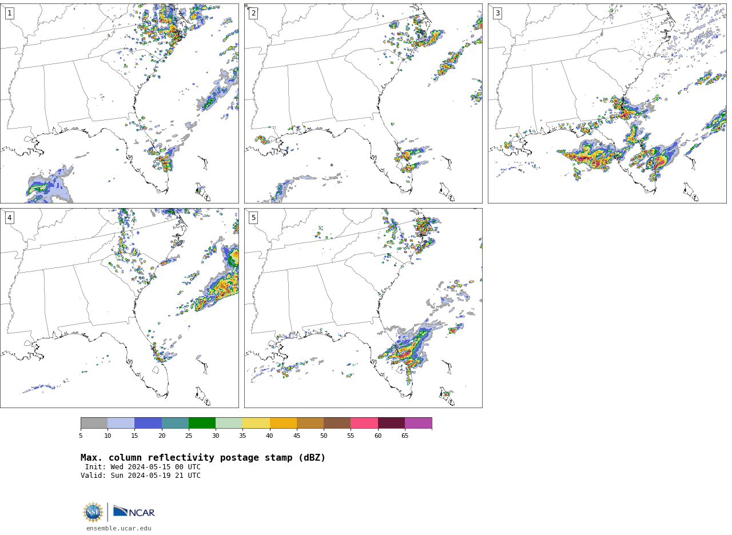Open ensemble member 3 reflectivity map
Screen dimensions: 732x535
[x=607, y=103]
